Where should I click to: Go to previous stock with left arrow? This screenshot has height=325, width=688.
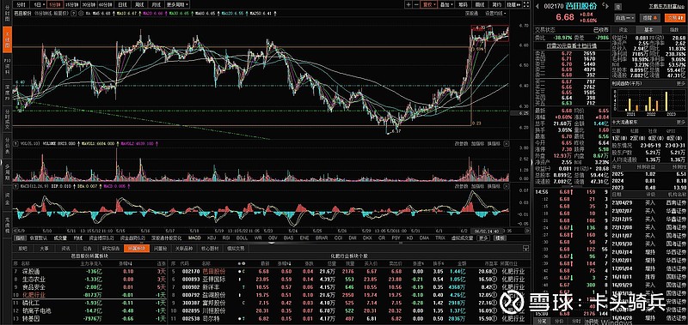click(x=537, y=6)
